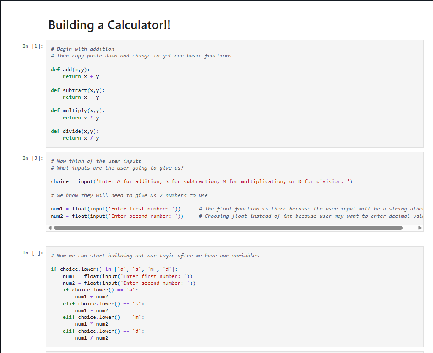Click the '# The float function is there' comment
This screenshot has height=353, width=433.
(x=311, y=209)
